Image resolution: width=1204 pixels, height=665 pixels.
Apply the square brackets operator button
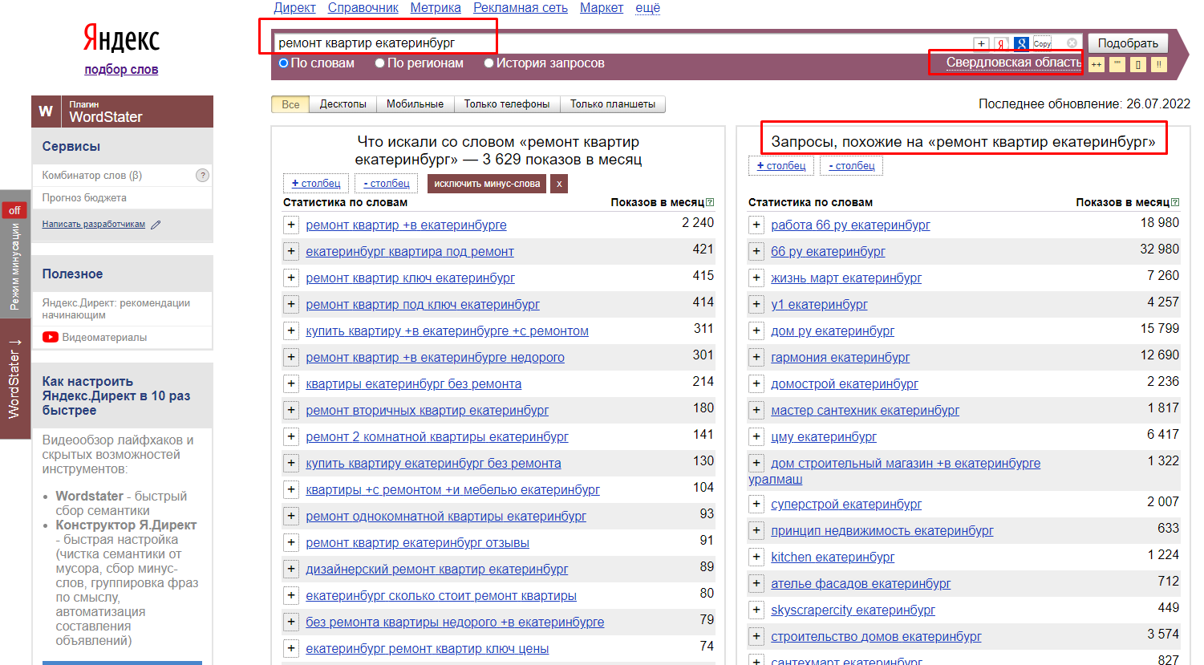(x=1138, y=64)
